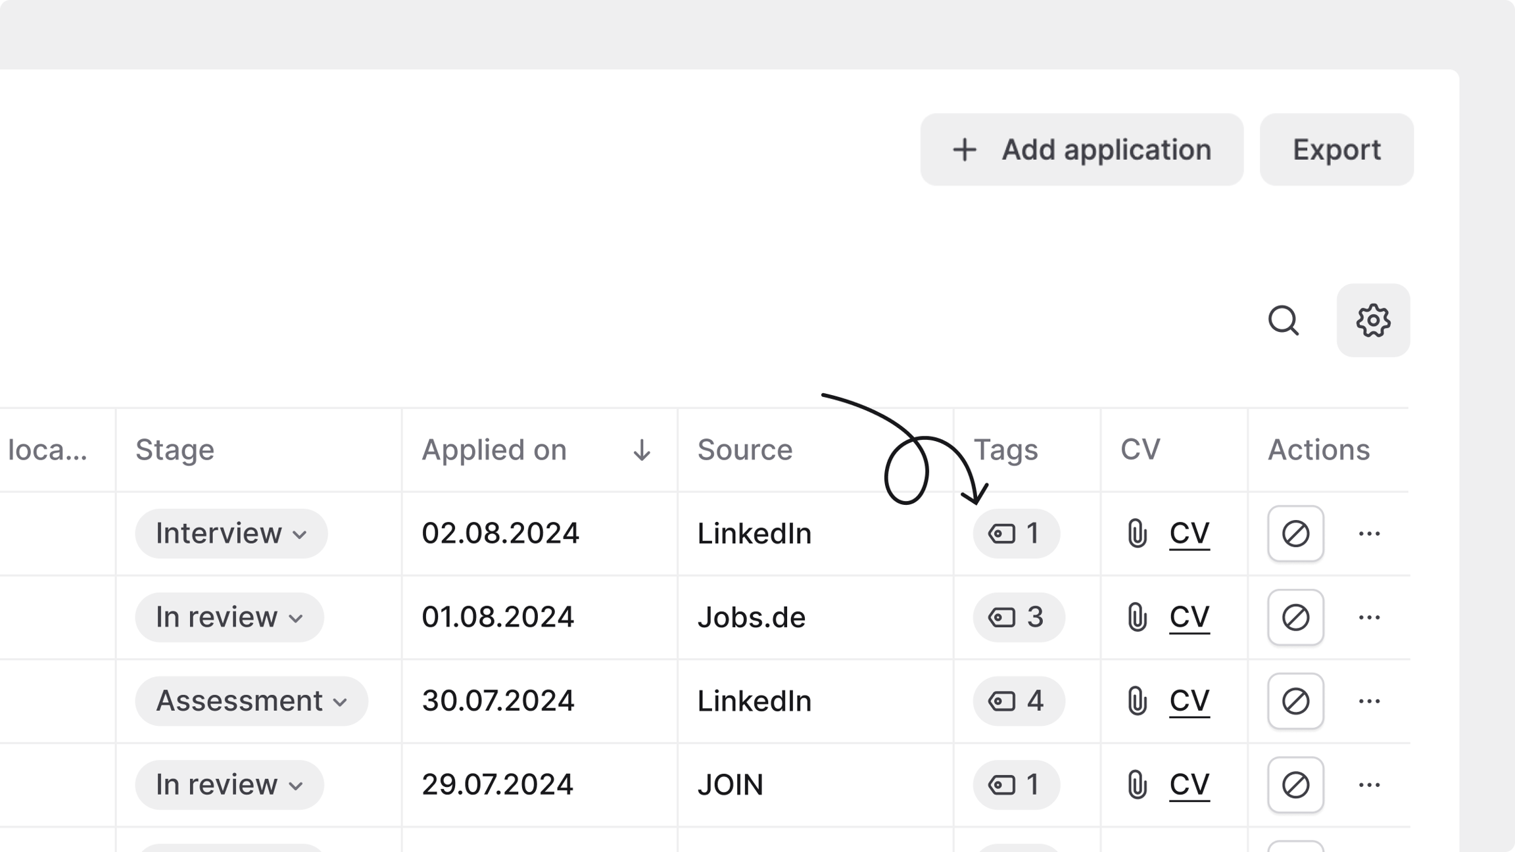Open Interview stage dropdown
The height and width of the screenshot is (852, 1515).
(231, 533)
